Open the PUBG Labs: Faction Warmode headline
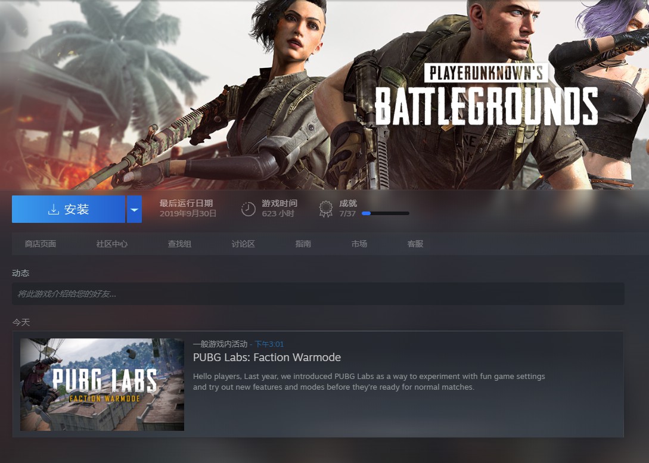Image resolution: width=649 pixels, height=463 pixels. [x=267, y=358]
